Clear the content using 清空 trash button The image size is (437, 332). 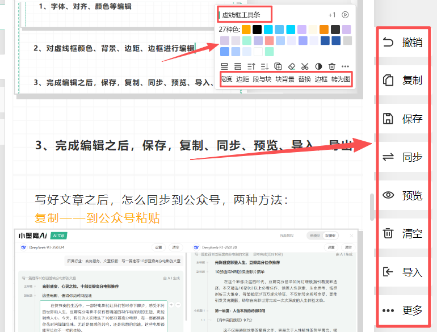pos(403,233)
